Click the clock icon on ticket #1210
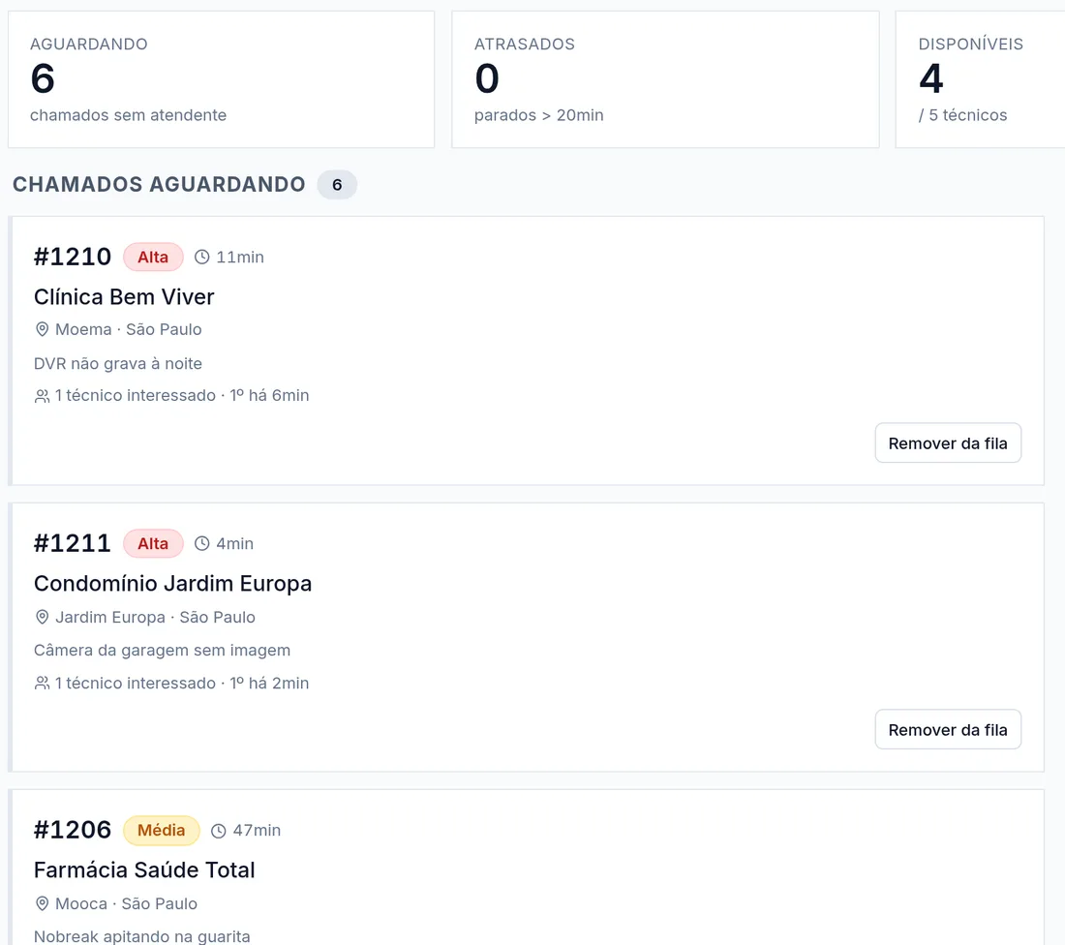This screenshot has width=1065, height=945. (201, 257)
